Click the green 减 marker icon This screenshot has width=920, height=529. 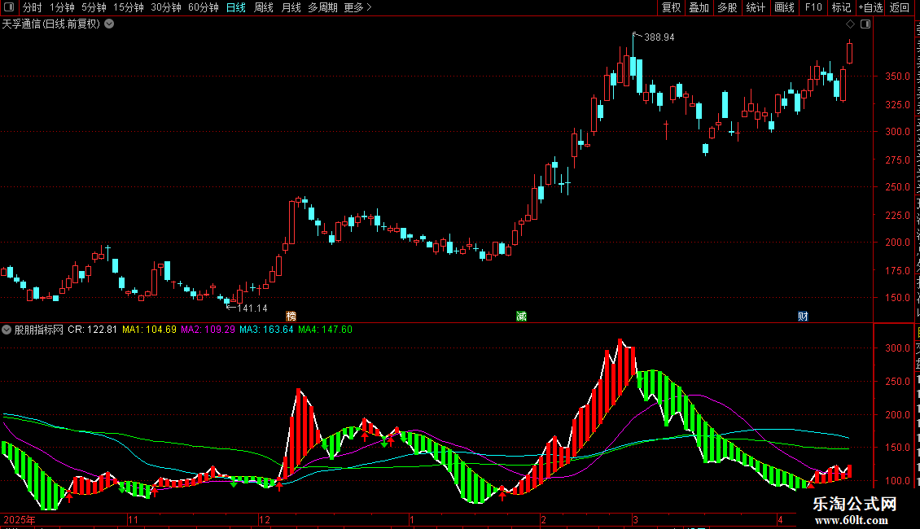(x=521, y=316)
